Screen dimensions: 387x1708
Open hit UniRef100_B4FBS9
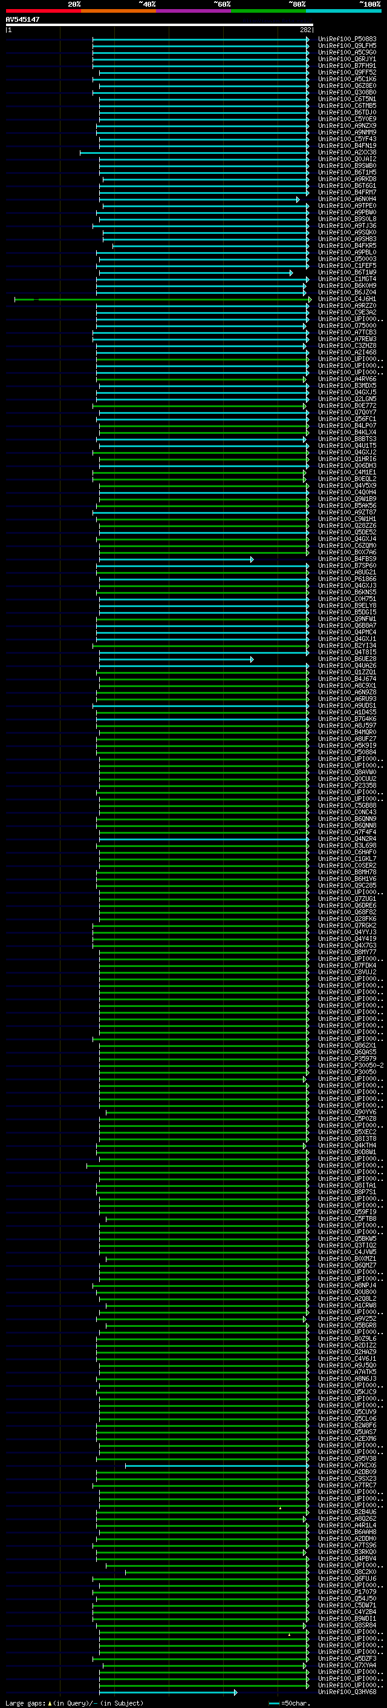pyautogui.click(x=347, y=559)
